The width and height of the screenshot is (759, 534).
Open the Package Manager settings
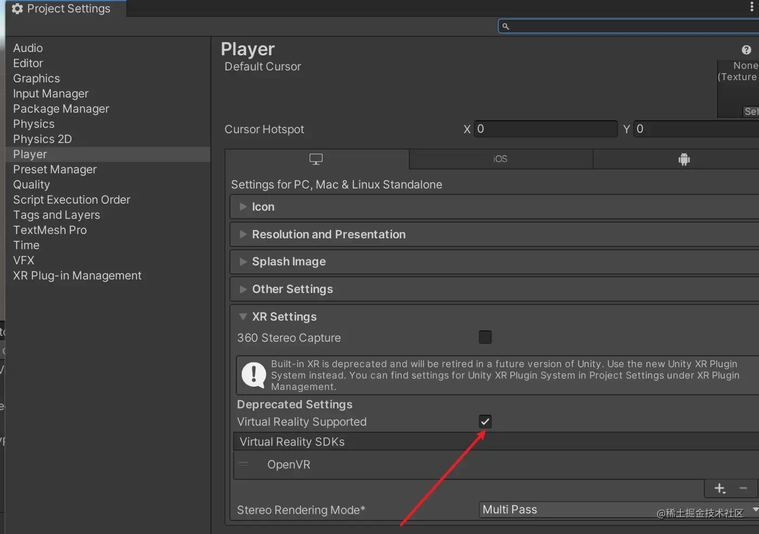pyautogui.click(x=61, y=109)
